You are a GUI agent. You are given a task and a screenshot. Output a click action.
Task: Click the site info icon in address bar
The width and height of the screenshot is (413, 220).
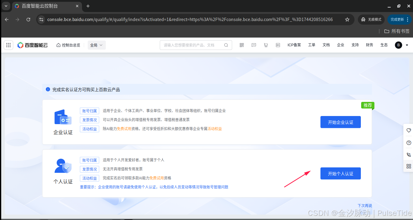pyautogui.click(x=41, y=20)
